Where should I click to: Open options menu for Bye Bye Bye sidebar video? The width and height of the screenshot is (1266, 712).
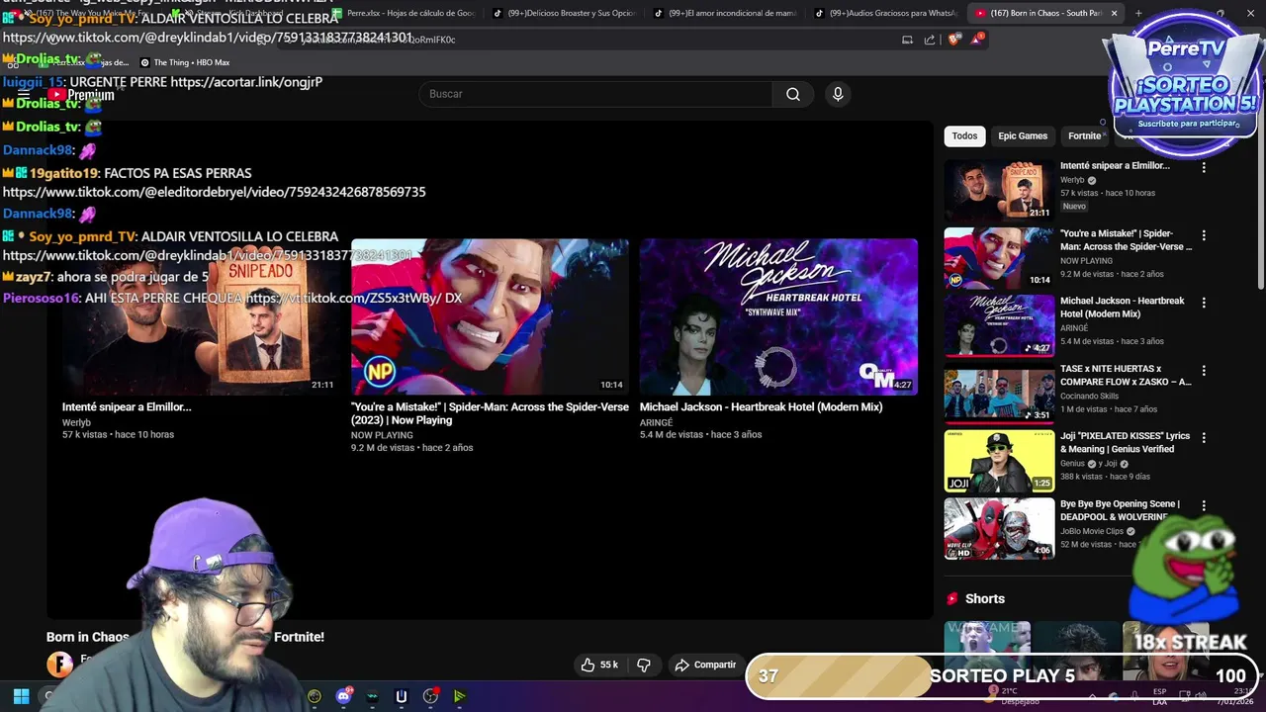[1204, 505]
